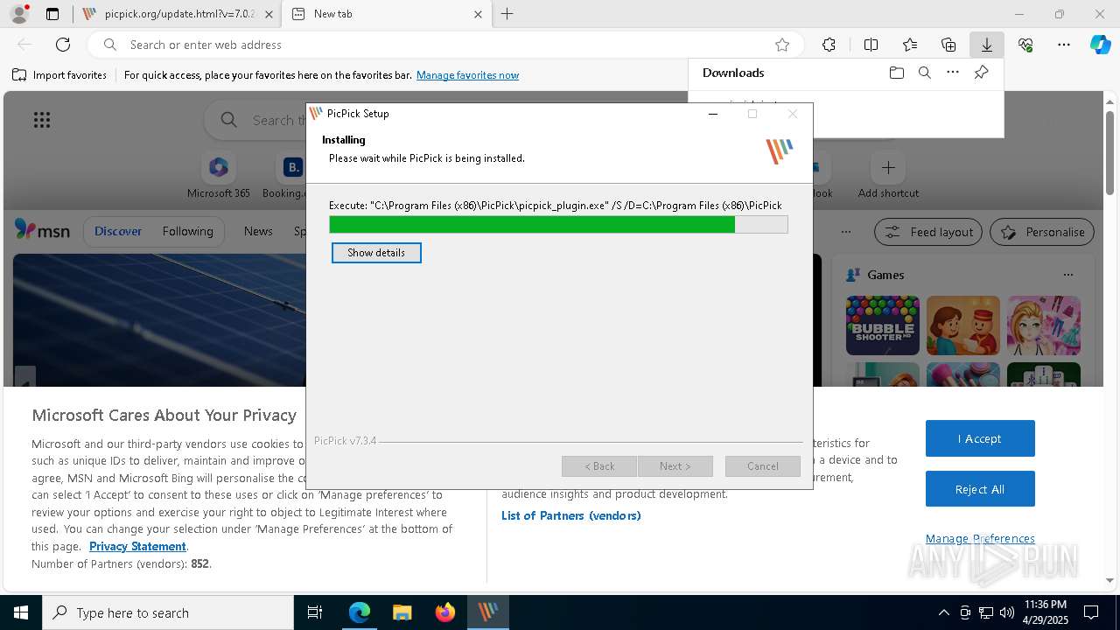Select PicPick Setup taskbar icon
This screenshot has width=1120, height=630.
click(487, 612)
